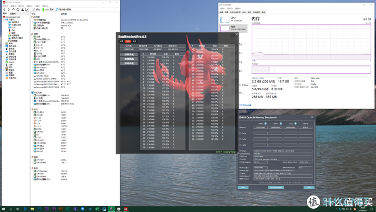
Task: Expand the DirectX tree node arrow
Action: coord(4,62)
